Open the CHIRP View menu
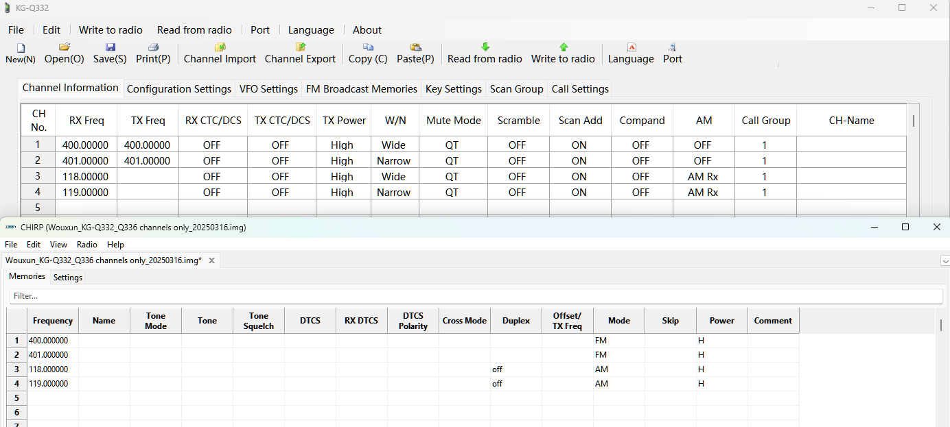 point(58,245)
